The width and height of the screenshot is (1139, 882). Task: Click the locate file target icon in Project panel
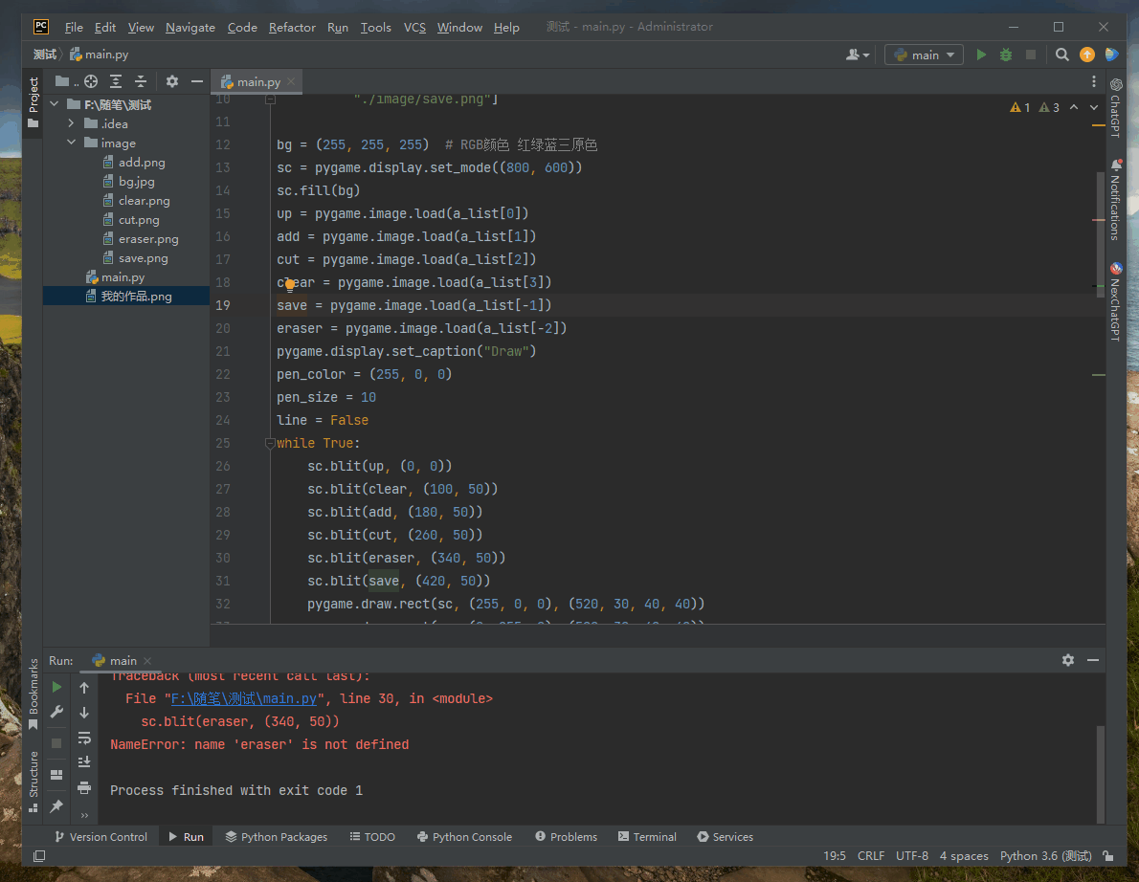pos(91,82)
